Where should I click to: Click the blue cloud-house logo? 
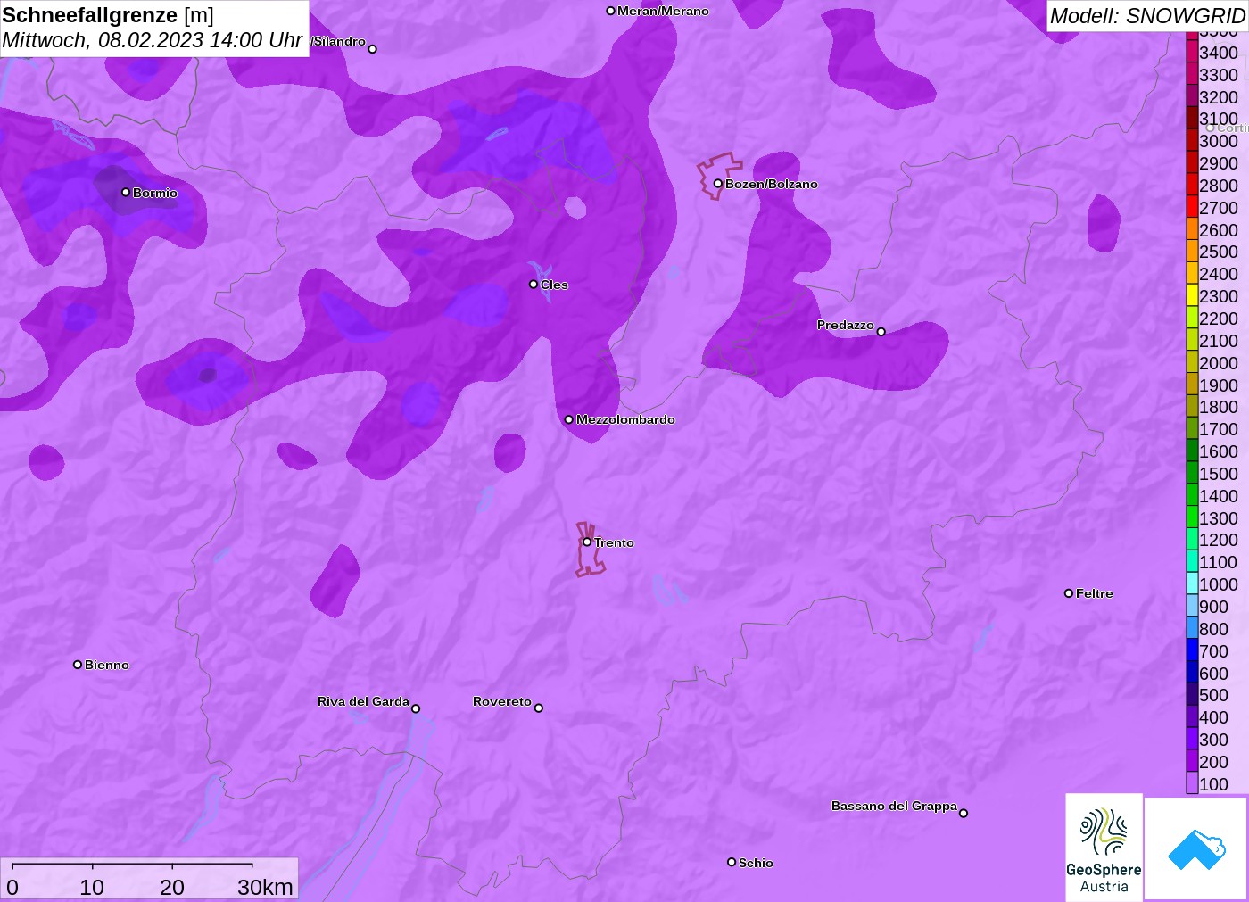click(x=1196, y=848)
